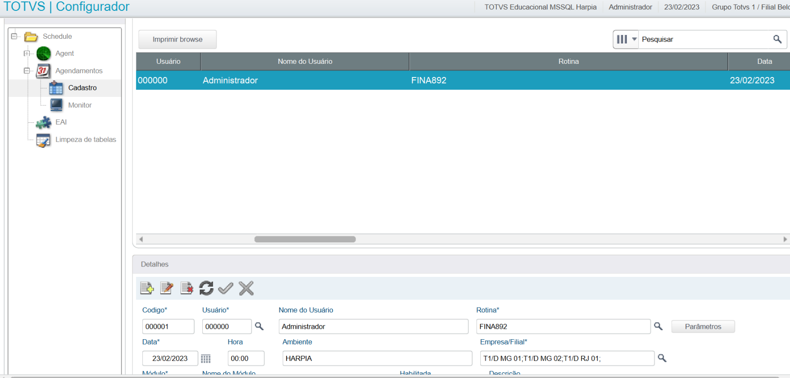Click the scrollbar left arrow under the grid
790x378 pixels.
point(141,239)
